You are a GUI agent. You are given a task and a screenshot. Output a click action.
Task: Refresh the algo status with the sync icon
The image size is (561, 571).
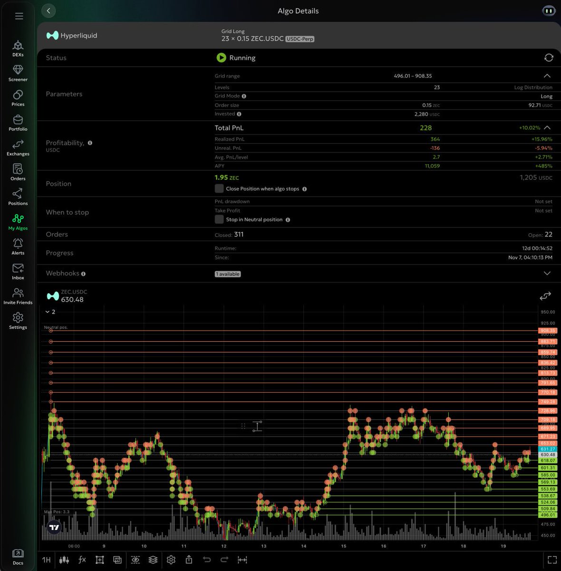click(549, 58)
